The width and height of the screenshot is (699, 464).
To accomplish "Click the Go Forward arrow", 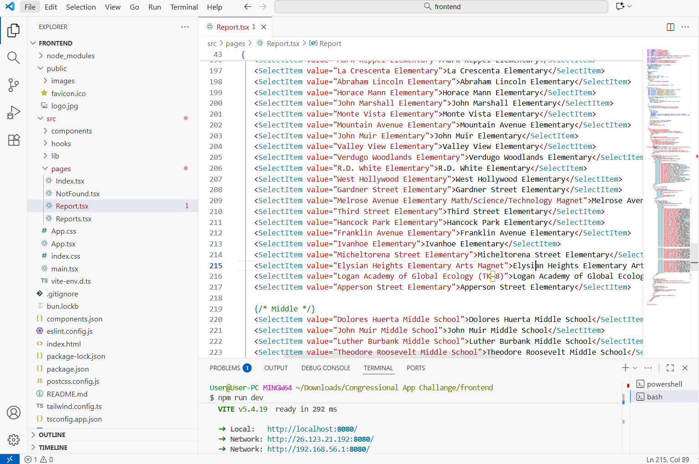I will click(x=263, y=6).
